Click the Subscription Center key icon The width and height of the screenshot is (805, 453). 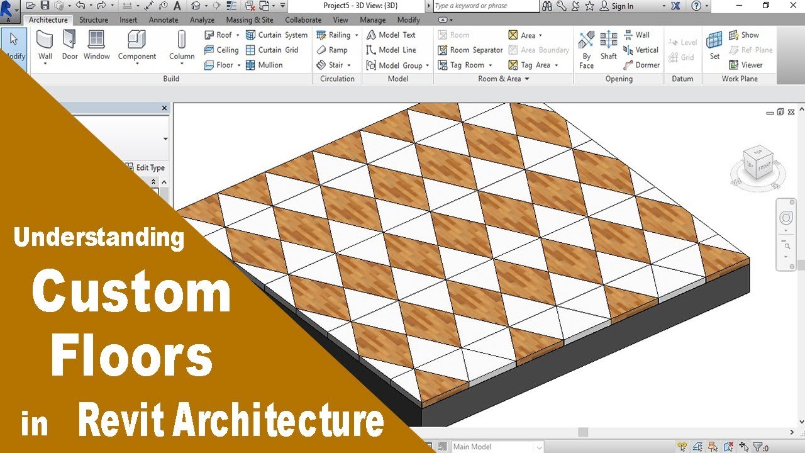click(561, 6)
